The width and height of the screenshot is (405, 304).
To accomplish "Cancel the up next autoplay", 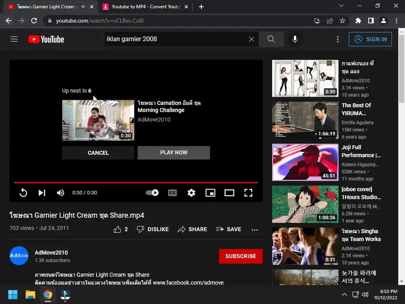I will pyautogui.click(x=98, y=153).
